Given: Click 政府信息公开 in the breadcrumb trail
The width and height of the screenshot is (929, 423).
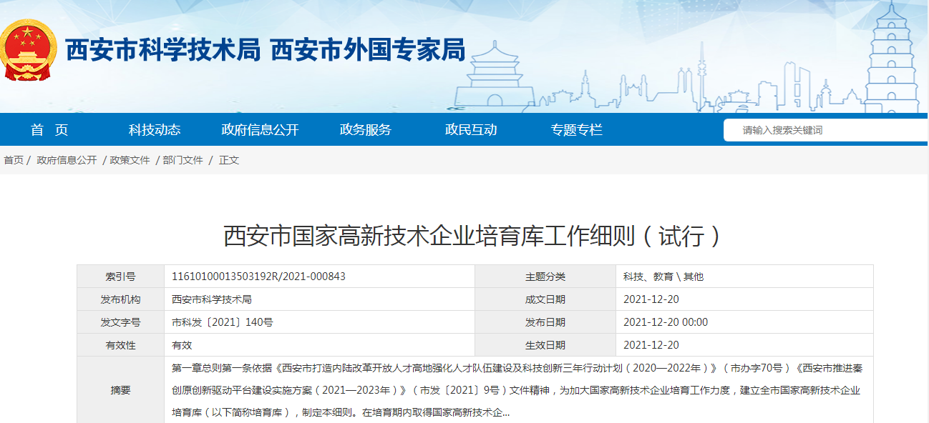Looking at the screenshot, I should point(67,160).
